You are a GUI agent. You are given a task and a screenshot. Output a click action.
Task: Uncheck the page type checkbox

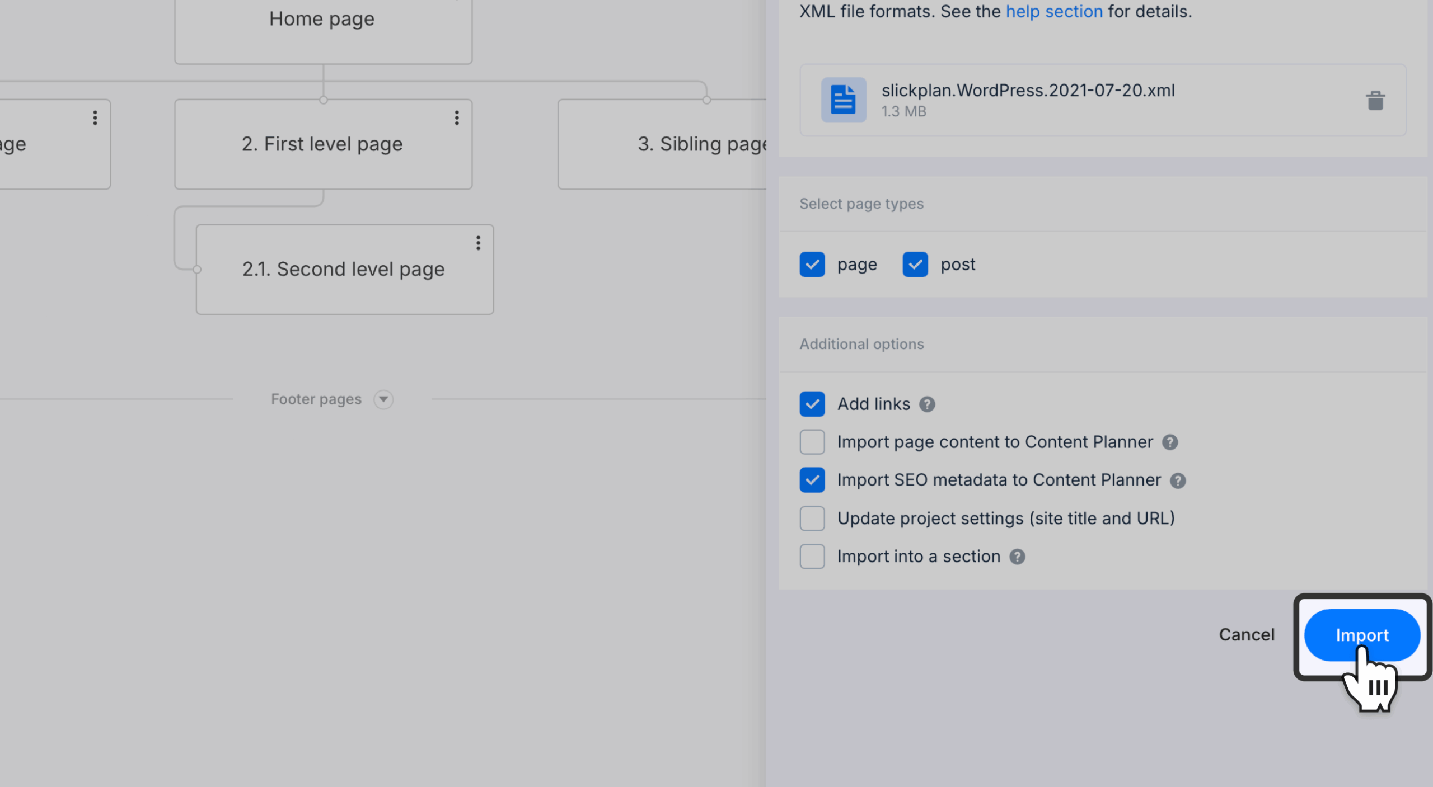812,265
